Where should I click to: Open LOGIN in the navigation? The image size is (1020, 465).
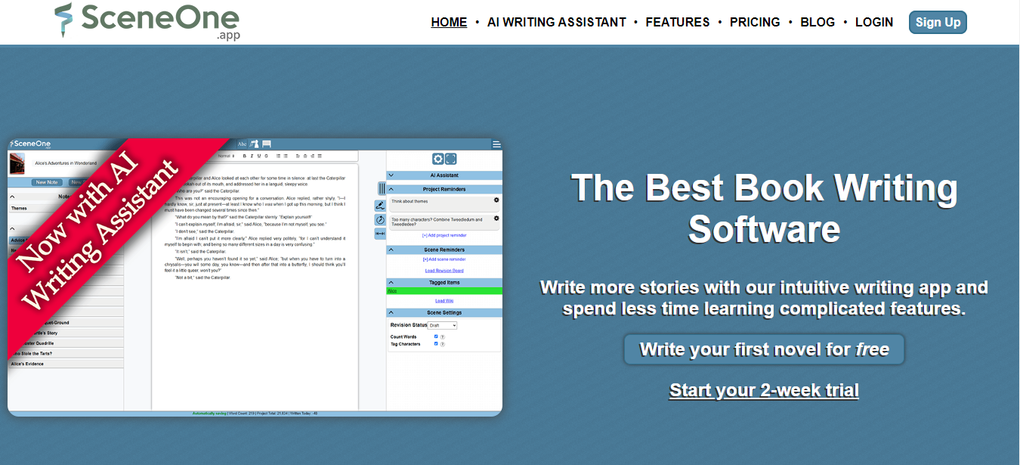[874, 22]
